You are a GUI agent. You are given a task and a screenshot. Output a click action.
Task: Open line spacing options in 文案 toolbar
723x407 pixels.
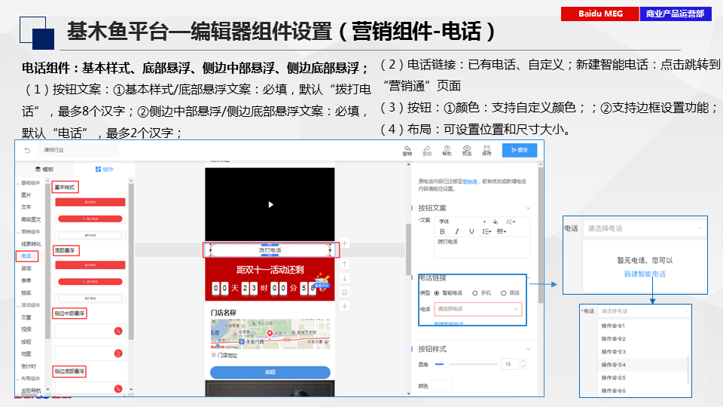tap(487, 231)
